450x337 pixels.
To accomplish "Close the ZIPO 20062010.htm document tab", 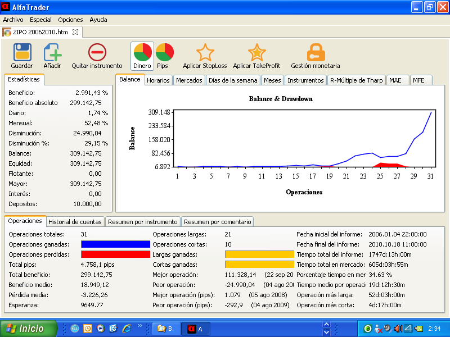I will pos(76,32).
